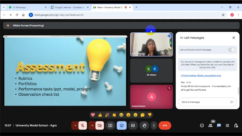
Task: Send the heart emoji reaction
Action: (93, 115)
